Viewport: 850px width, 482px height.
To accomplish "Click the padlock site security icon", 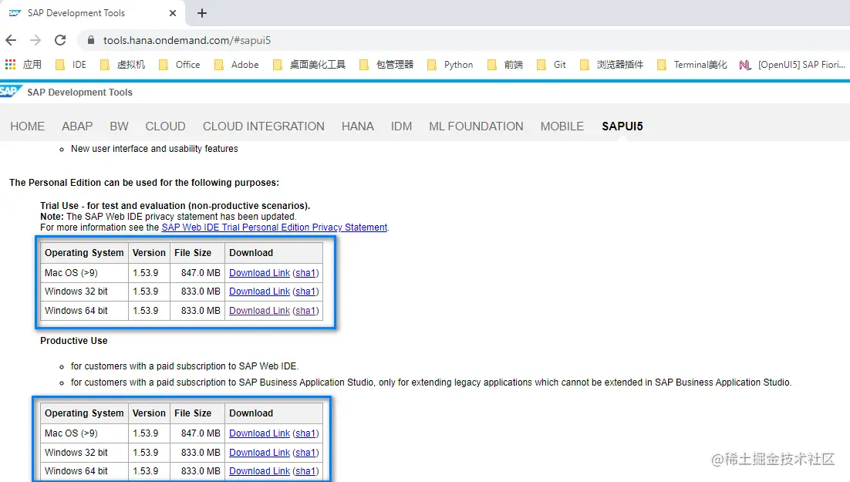I will (x=91, y=40).
